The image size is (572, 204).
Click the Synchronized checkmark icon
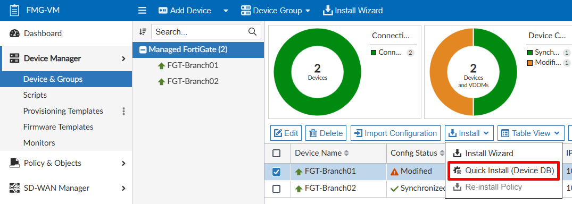click(x=394, y=189)
